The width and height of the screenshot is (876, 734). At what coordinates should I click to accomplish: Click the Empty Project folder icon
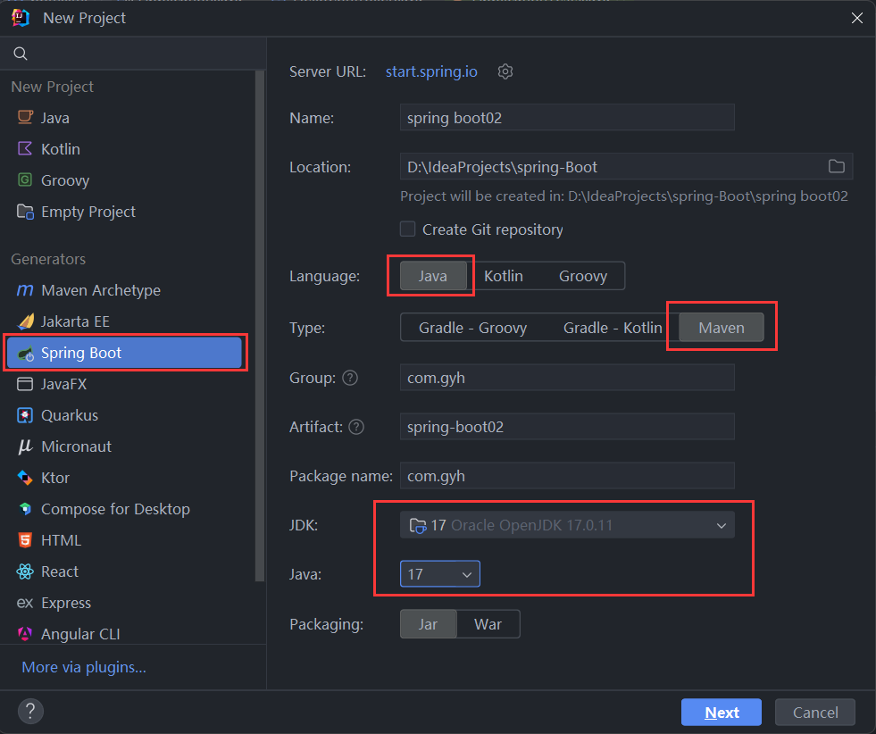pyautogui.click(x=25, y=211)
